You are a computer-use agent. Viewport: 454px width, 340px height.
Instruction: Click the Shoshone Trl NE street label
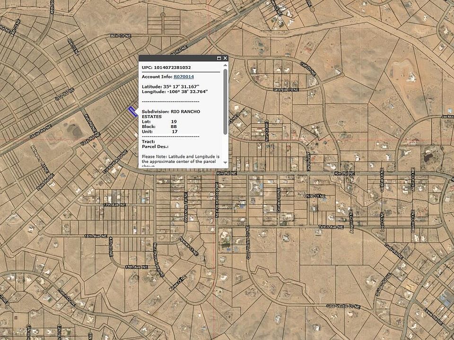click(x=186, y=207)
